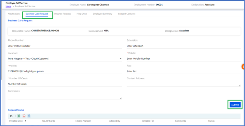Switch to the Notification tab
The height and width of the screenshot is (126, 245).
pyautogui.click(x=14, y=14)
